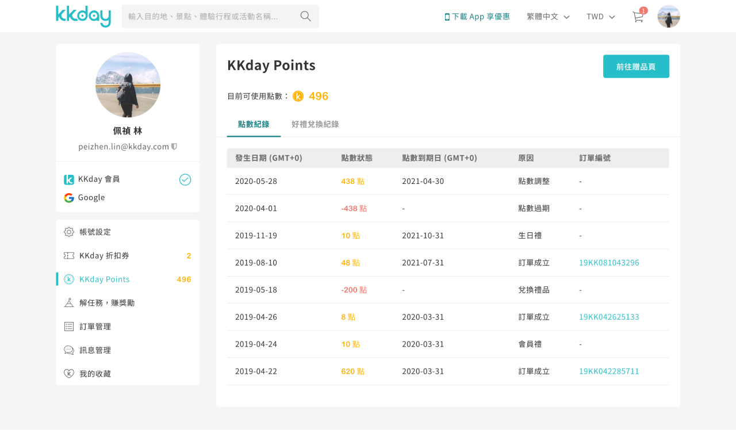The height and width of the screenshot is (430, 736).
Task: Click the gold coin icon beside 496
Action: coord(298,96)
